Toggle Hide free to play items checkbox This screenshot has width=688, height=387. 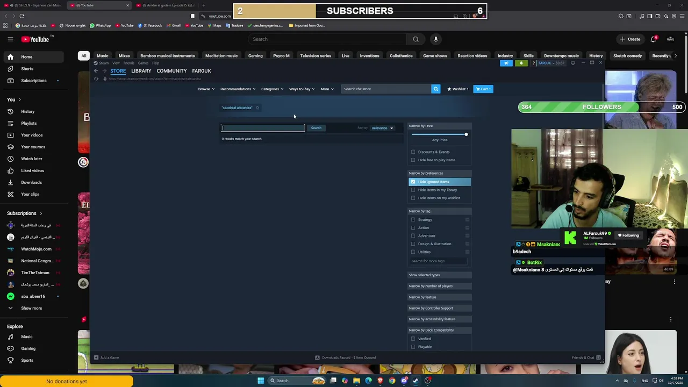click(x=413, y=160)
